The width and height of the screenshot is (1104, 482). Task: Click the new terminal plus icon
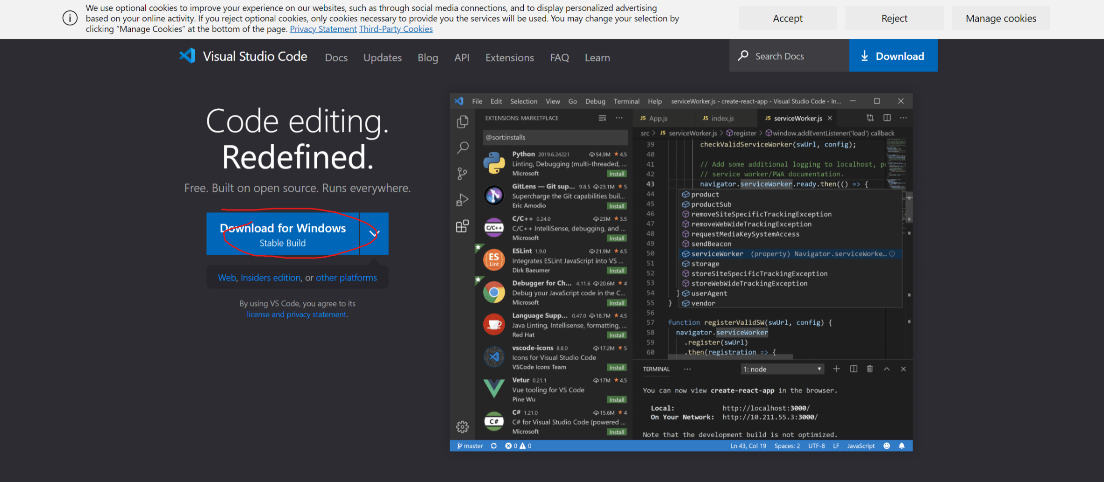[x=836, y=369]
